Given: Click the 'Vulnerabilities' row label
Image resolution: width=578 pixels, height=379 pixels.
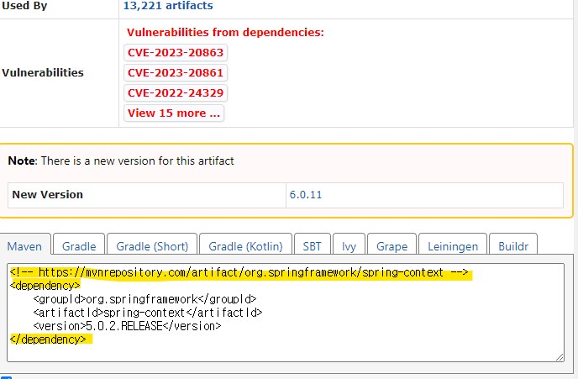Looking at the screenshot, I should tap(43, 72).
